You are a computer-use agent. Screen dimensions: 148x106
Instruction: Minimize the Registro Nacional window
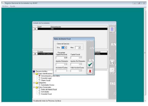click(135, 3)
